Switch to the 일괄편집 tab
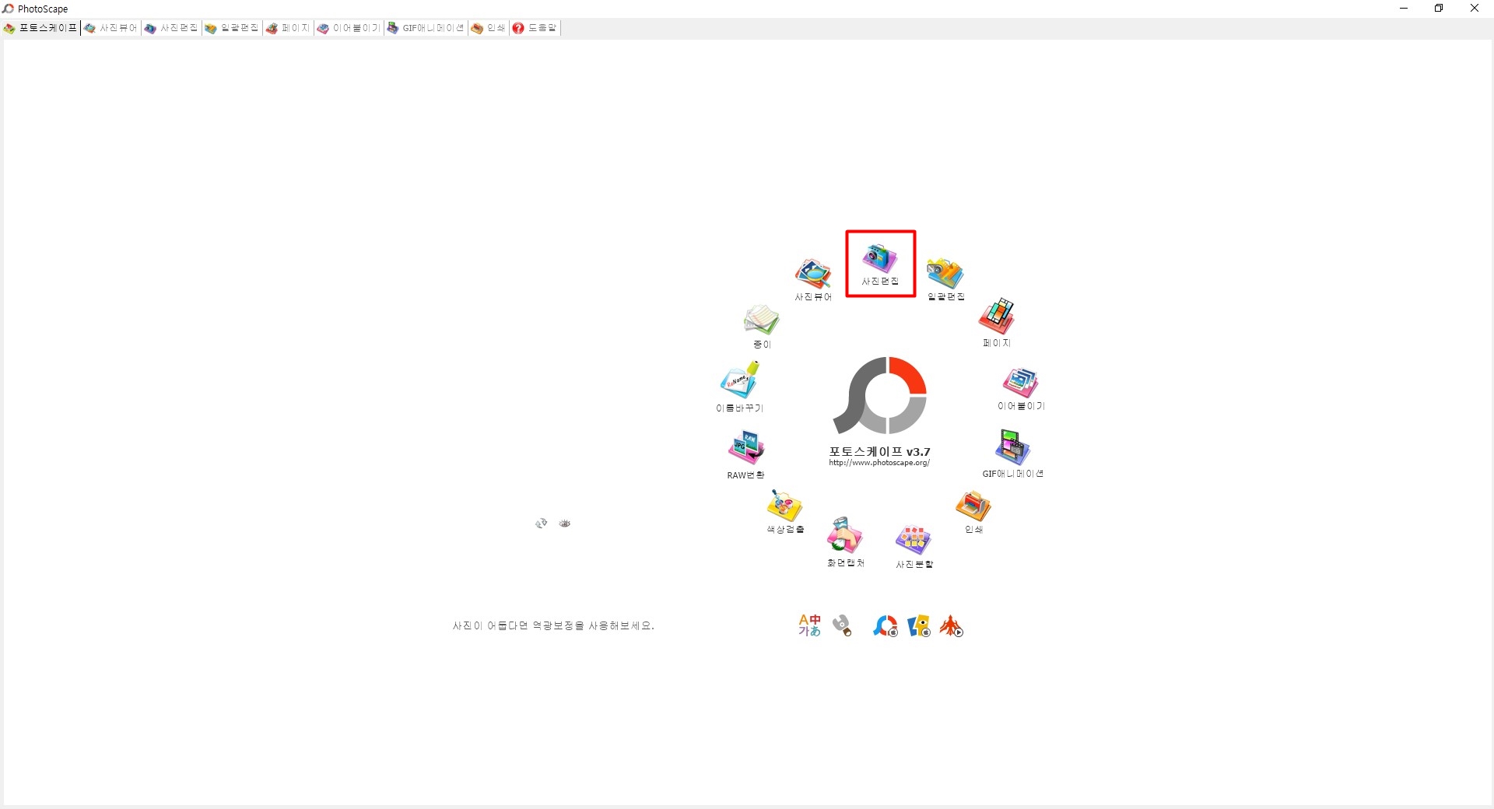The width and height of the screenshot is (1494, 809). click(x=232, y=28)
